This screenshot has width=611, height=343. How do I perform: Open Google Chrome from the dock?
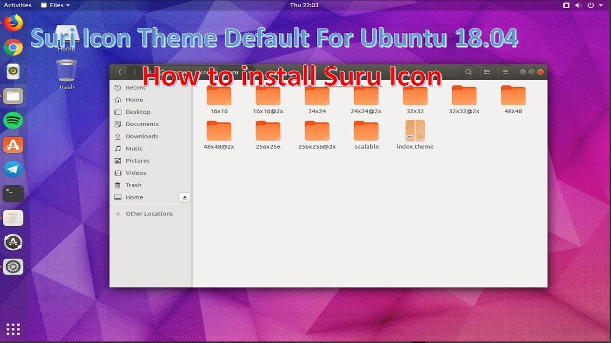coord(13,47)
